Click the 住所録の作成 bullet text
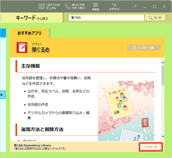 (x=38, y=105)
